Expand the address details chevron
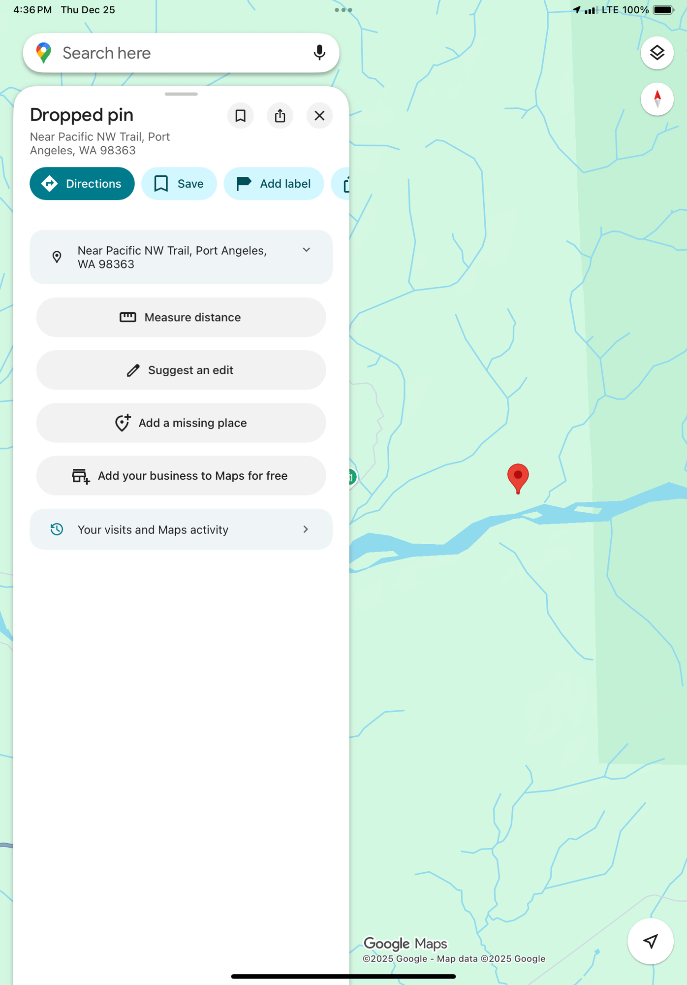687x985 pixels. (306, 250)
